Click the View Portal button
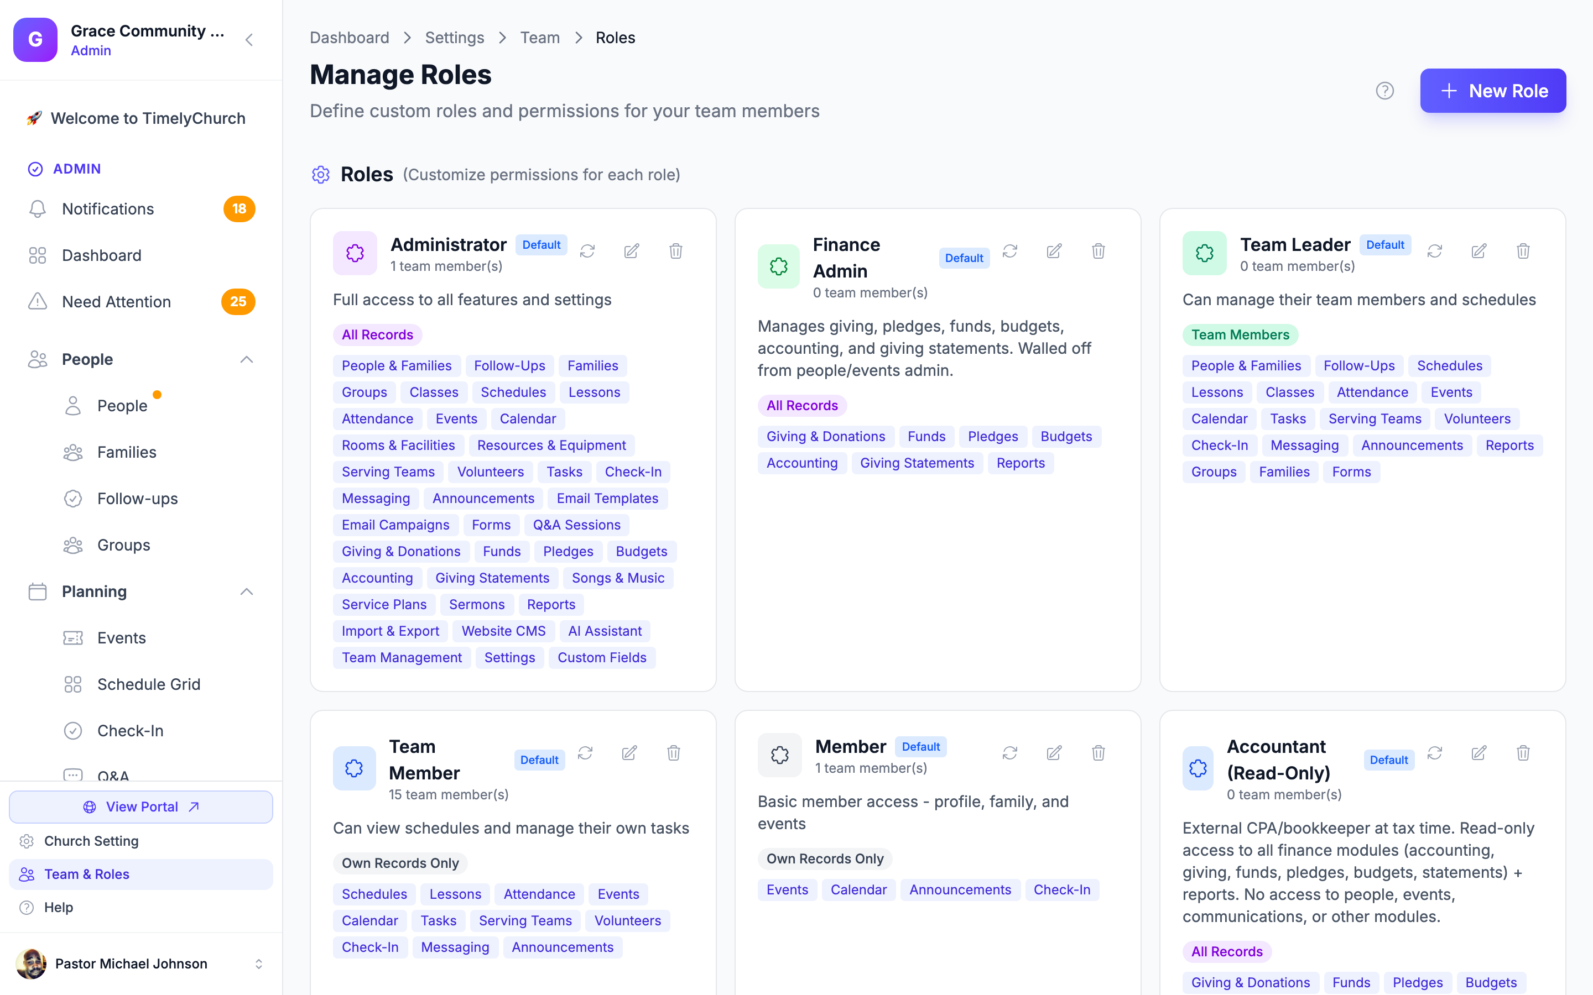 click(x=141, y=807)
